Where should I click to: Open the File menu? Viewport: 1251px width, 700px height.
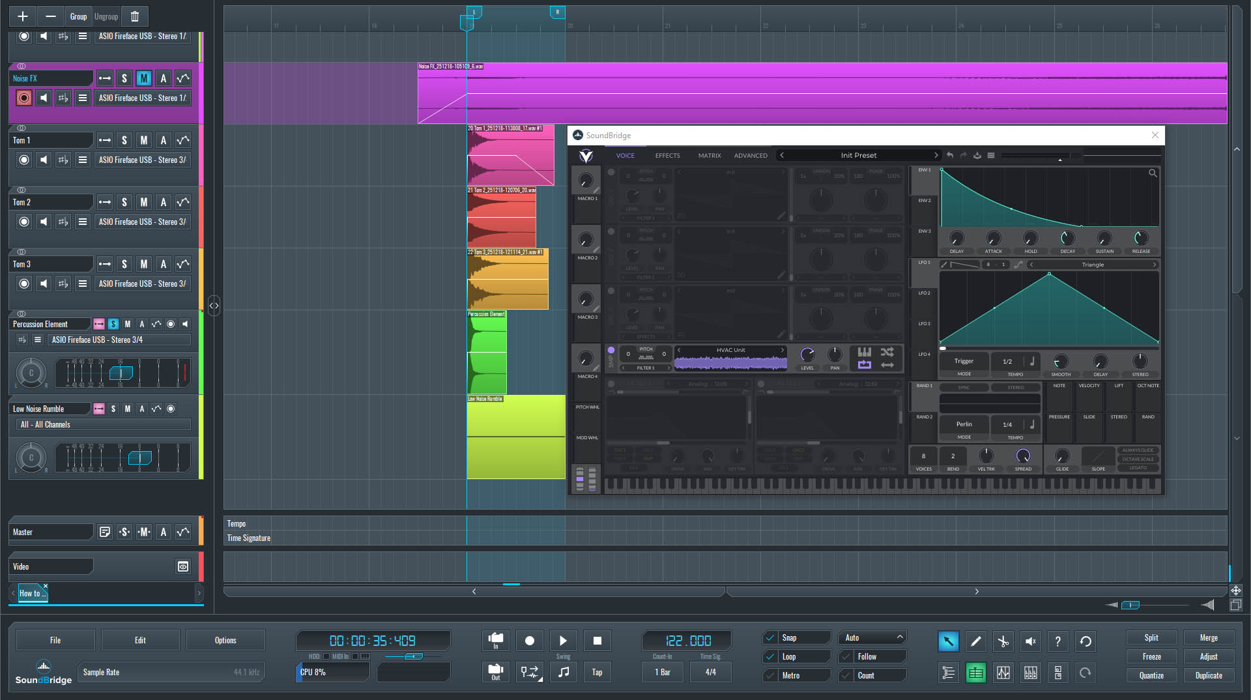pos(55,640)
